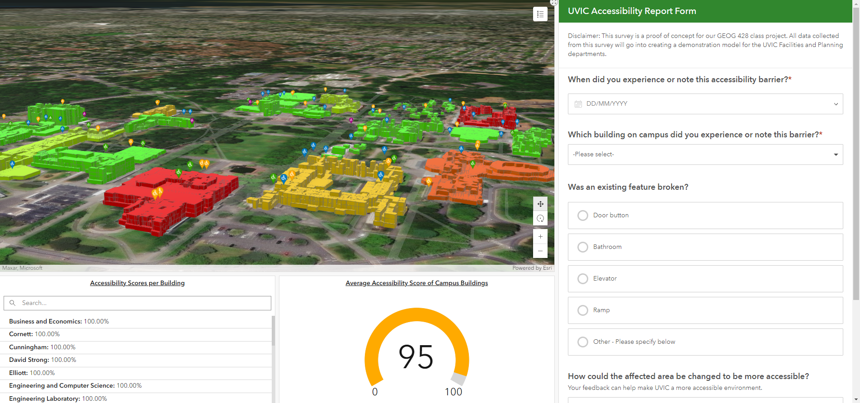Click Accessibility Scores per Building heading
The width and height of the screenshot is (860, 403).
click(137, 283)
